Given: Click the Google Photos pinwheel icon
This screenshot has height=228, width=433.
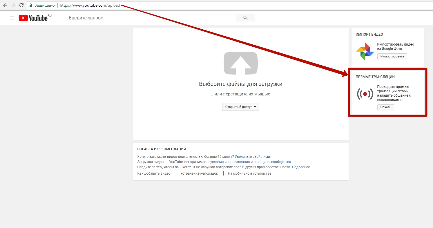Looking at the screenshot, I should (365, 51).
